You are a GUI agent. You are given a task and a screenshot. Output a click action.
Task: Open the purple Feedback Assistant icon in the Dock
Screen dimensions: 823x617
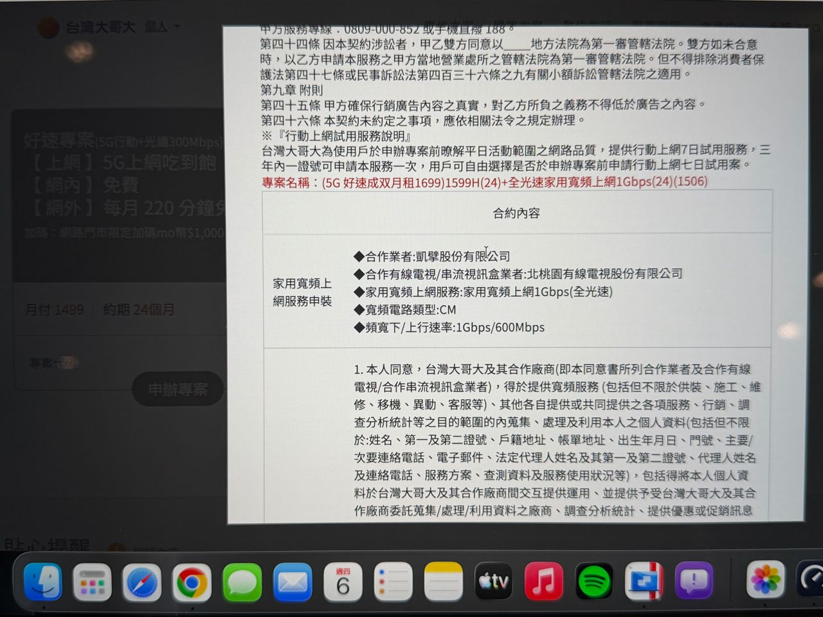click(x=694, y=580)
